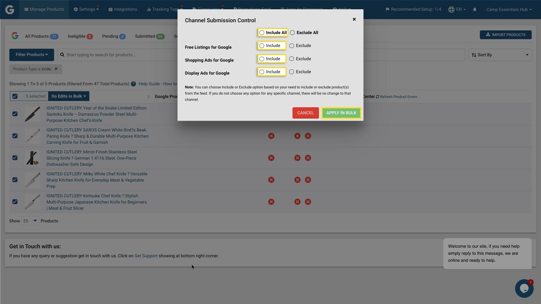541x304 pixels.
Task: Uncheck the Kiritsuke Chef Knife row checkbox
Action: tap(15, 202)
